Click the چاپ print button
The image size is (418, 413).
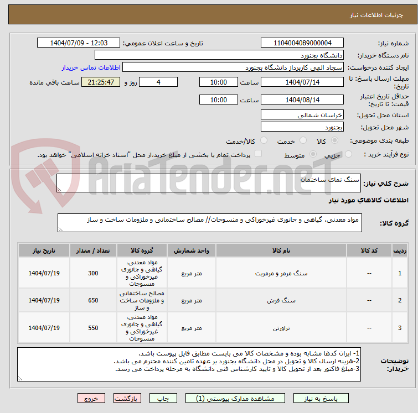tap(163, 399)
